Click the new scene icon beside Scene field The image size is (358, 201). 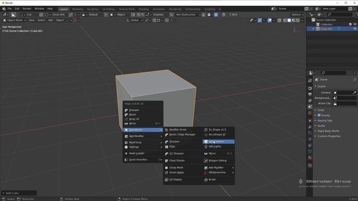(307, 9)
